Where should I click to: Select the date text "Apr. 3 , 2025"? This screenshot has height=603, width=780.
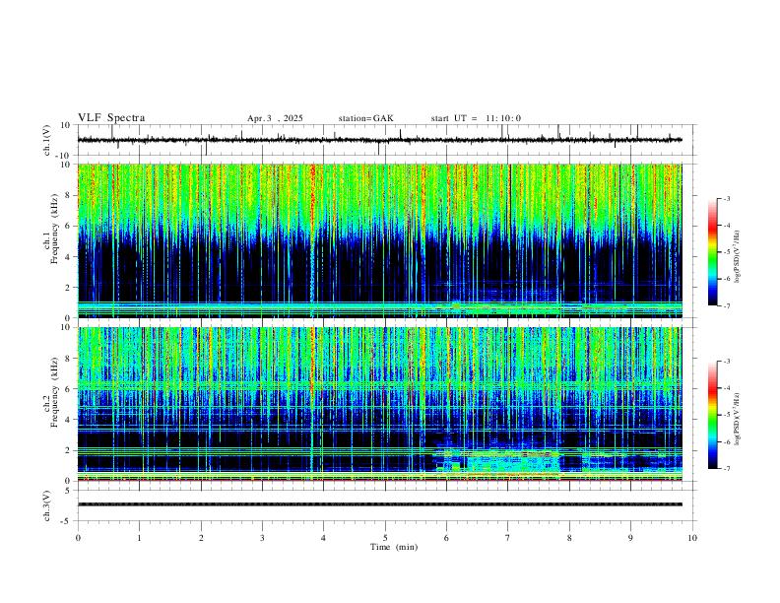click(x=275, y=118)
